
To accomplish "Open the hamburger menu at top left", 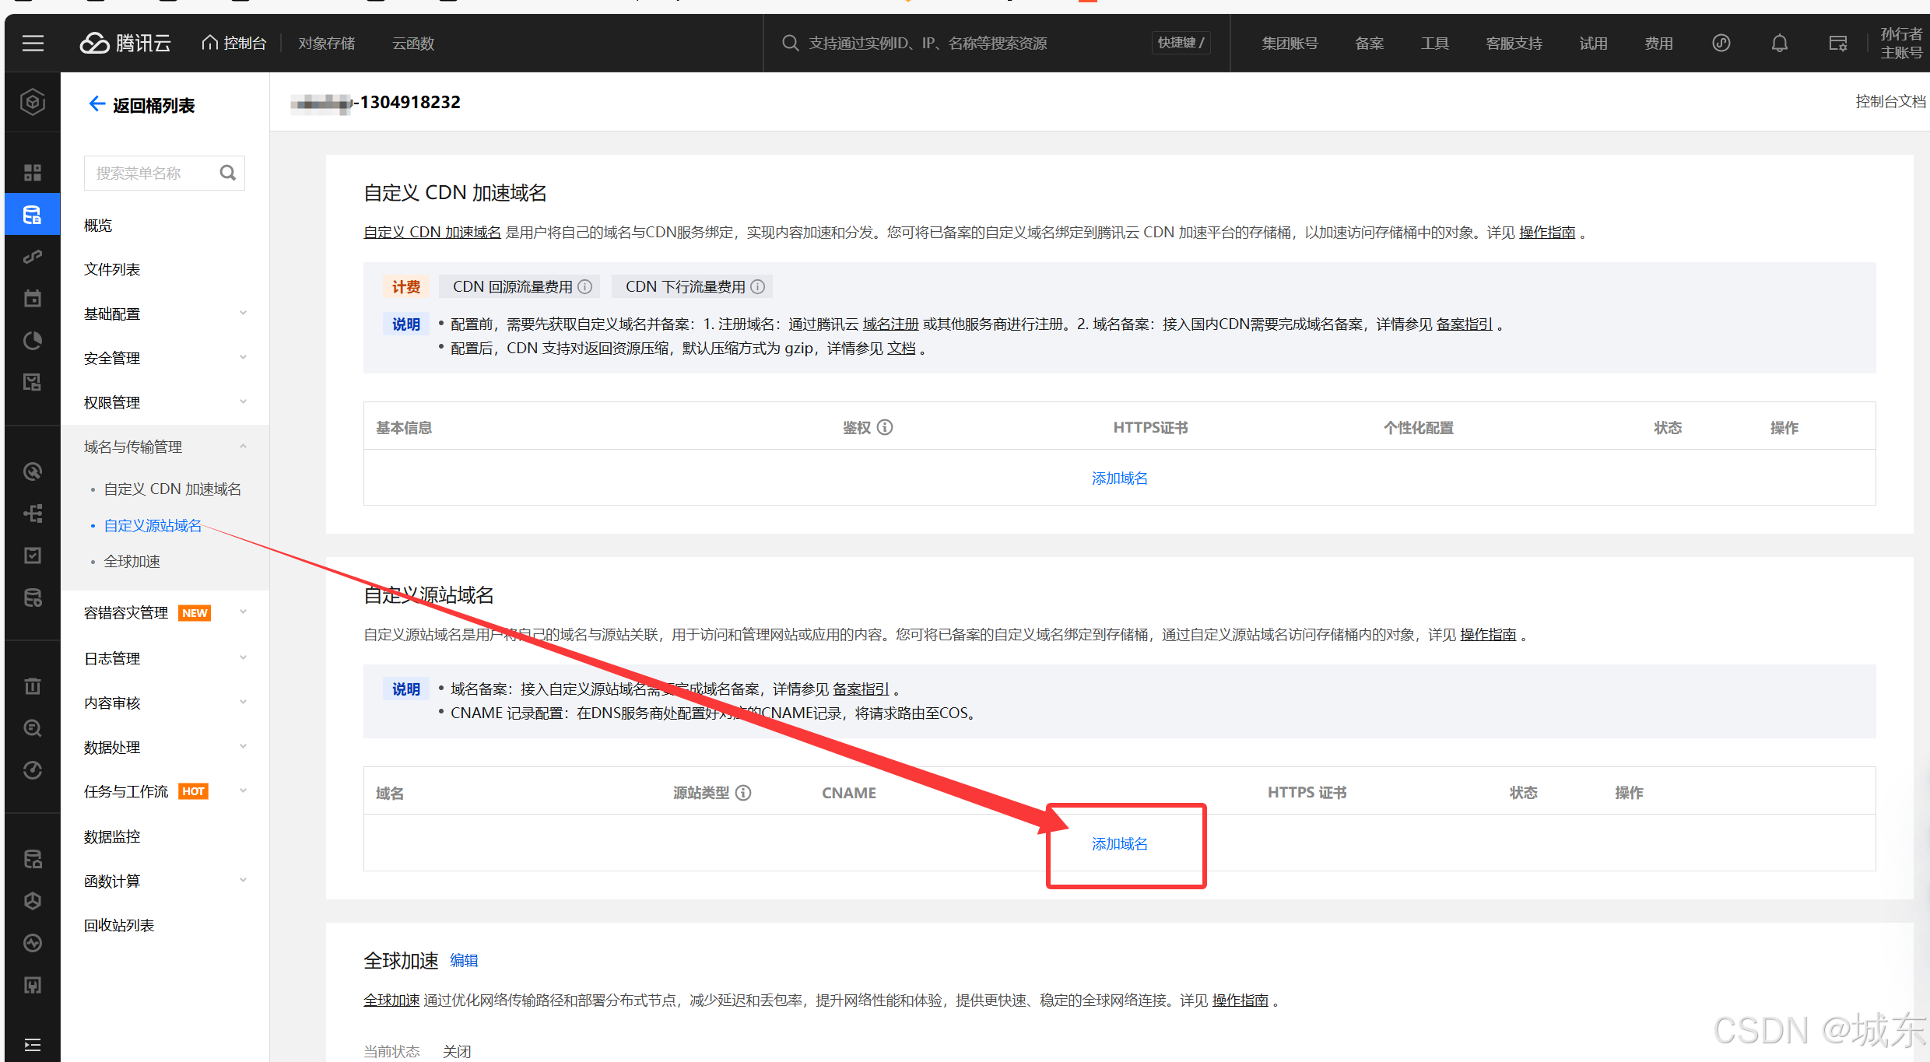I will 33,43.
